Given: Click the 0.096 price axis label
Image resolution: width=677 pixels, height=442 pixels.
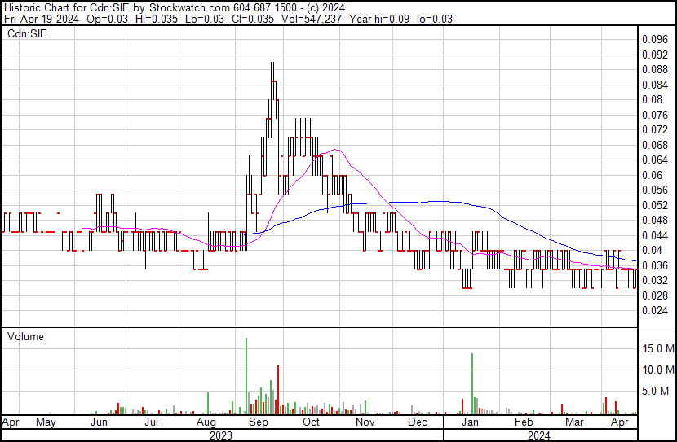Looking at the screenshot, I should click(x=655, y=40).
